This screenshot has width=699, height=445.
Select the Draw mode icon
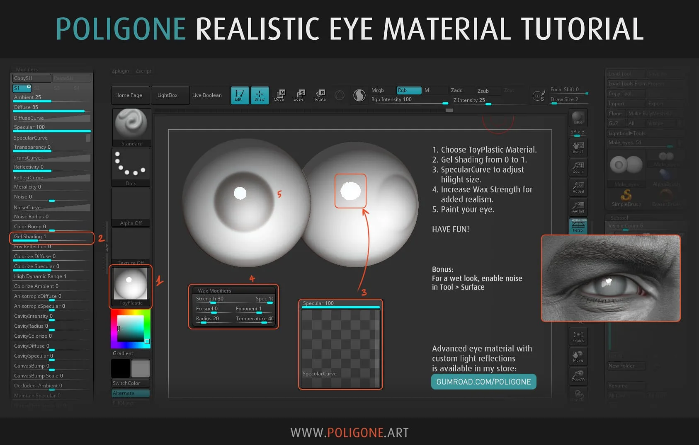point(260,95)
